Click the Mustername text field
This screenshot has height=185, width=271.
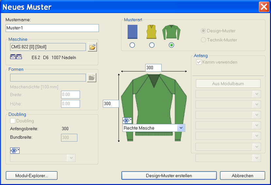(52, 28)
